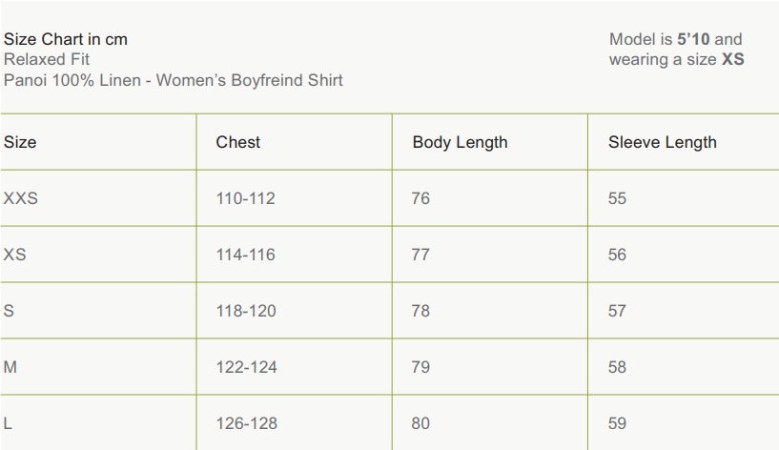Select the S size row label
This screenshot has width=779, height=450.
click(x=9, y=311)
